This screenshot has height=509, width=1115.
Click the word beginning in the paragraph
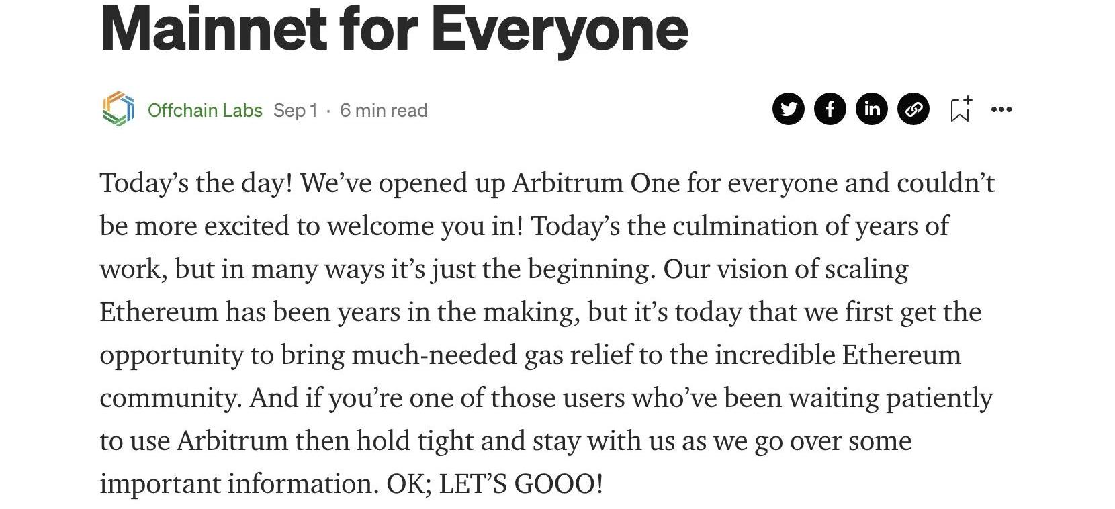(x=591, y=269)
